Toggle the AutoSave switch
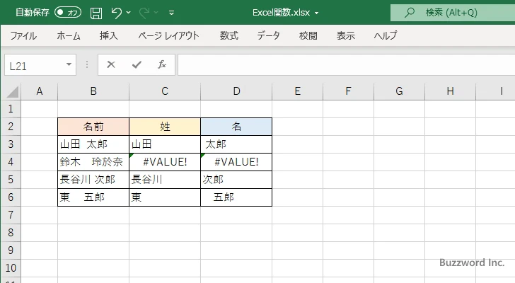Image resolution: width=515 pixels, height=283 pixels. [68, 13]
